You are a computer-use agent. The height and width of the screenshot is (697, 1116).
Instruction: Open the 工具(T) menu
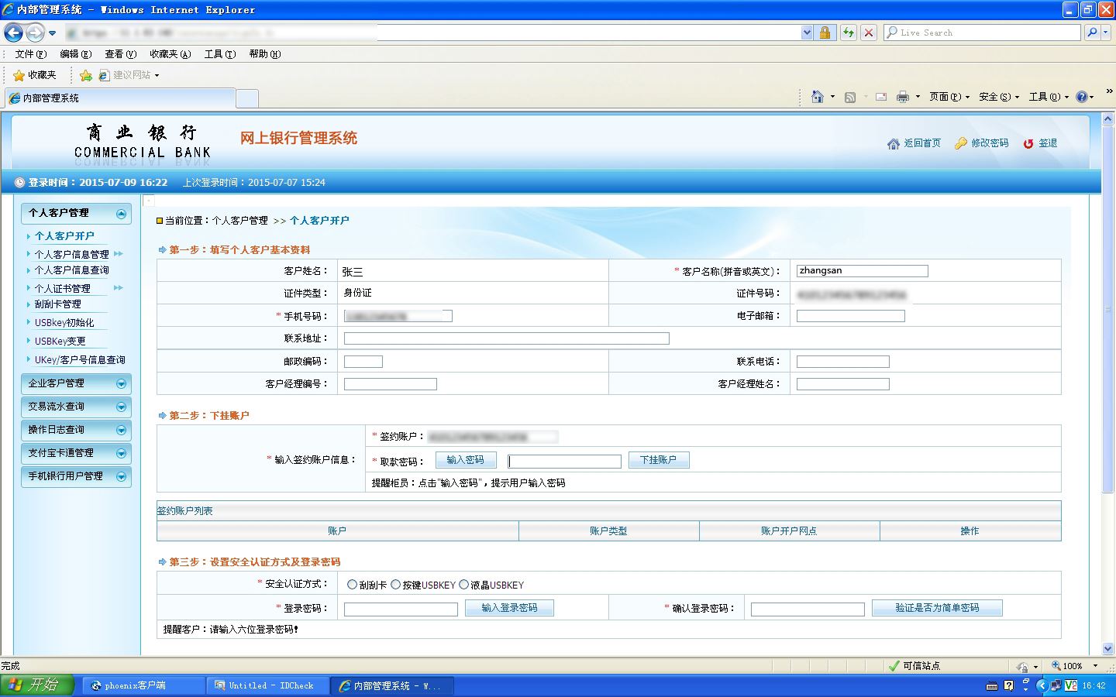pos(220,54)
